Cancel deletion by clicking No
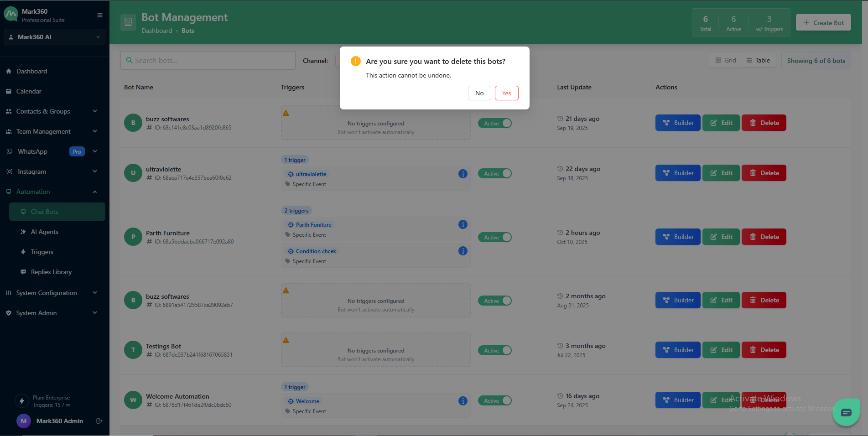 click(x=479, y=93)
